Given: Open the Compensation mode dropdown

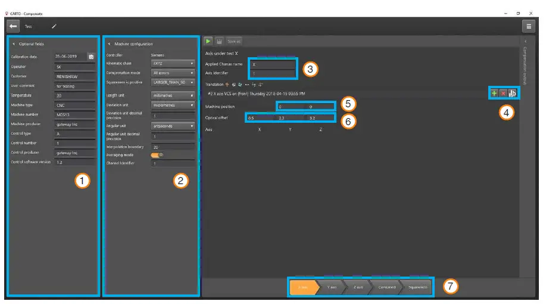Looking at the screenshot, I should click(173, 73).
